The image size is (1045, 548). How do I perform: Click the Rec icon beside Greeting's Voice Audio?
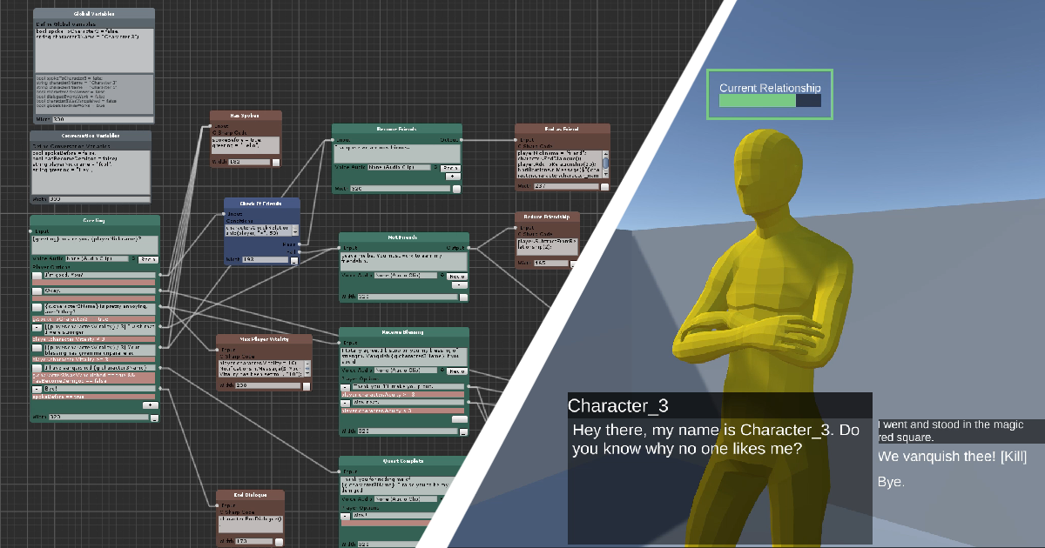[x=149, y=258]
